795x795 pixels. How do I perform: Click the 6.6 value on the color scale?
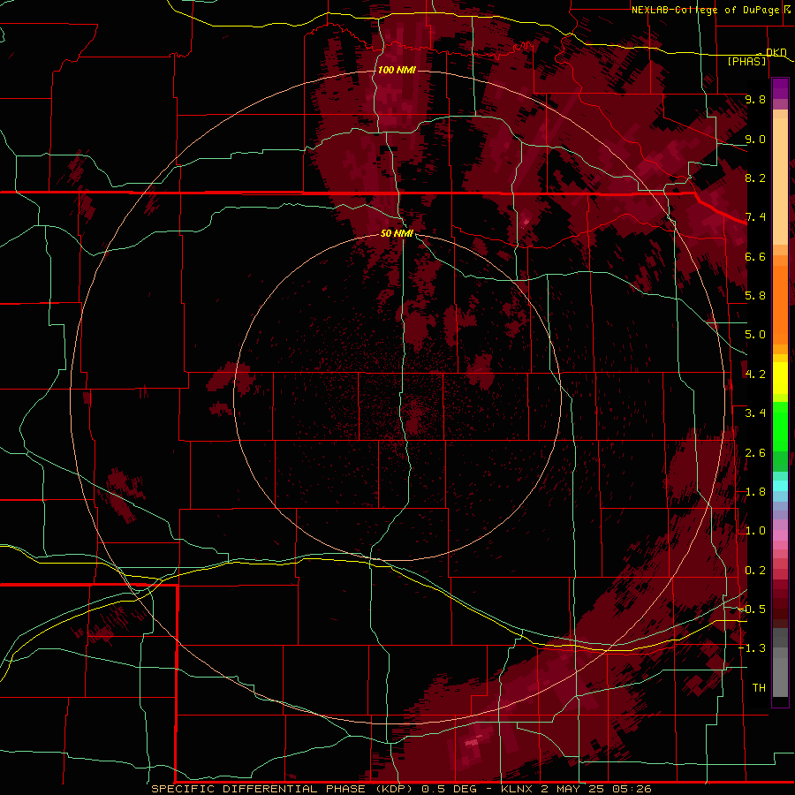point(755,256)
